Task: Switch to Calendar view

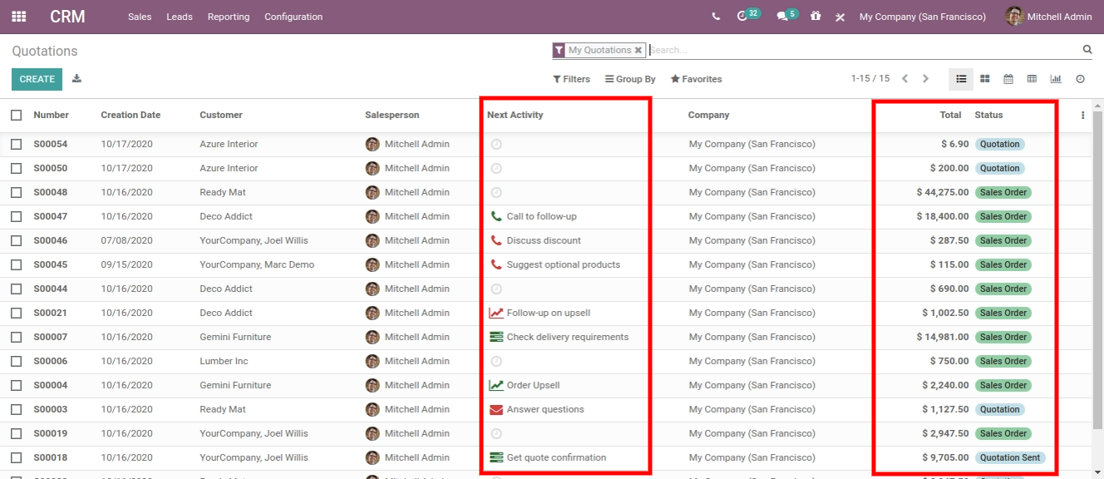Action: 1008,79
